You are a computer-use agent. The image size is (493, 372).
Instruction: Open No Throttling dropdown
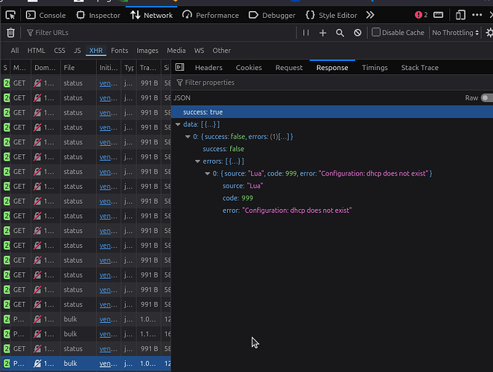456,33
